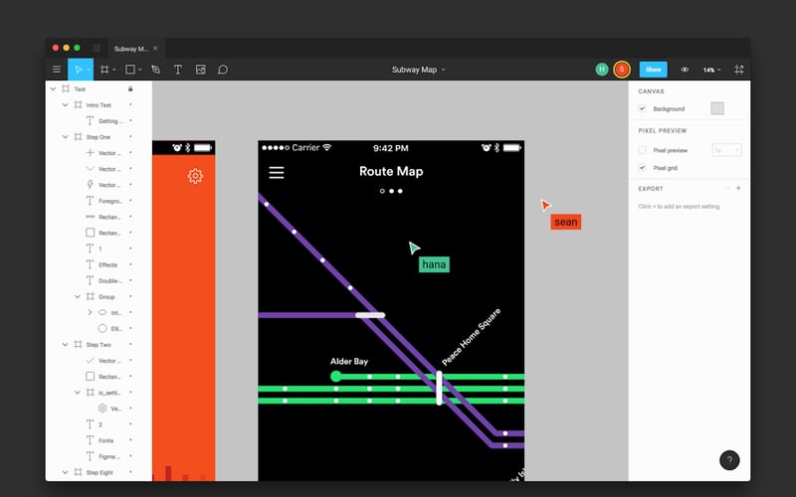Add an export setting with plus icon
This screenshot has width=796, height=497.
[x=738, y=188]
